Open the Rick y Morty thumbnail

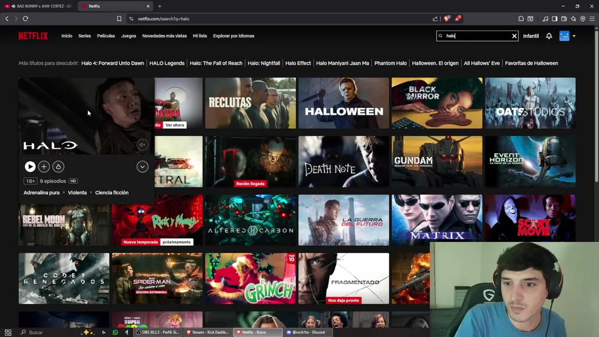157,220
